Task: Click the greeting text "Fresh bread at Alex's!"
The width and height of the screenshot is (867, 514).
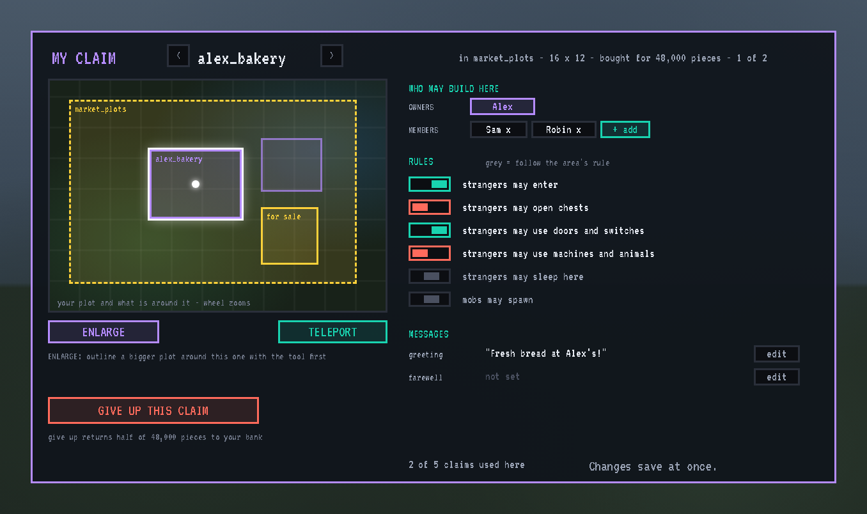Action: [x=545, y=353]
